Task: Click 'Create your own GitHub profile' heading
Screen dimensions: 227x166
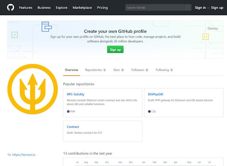Action: pyautogui.click(x=115, y=31)
